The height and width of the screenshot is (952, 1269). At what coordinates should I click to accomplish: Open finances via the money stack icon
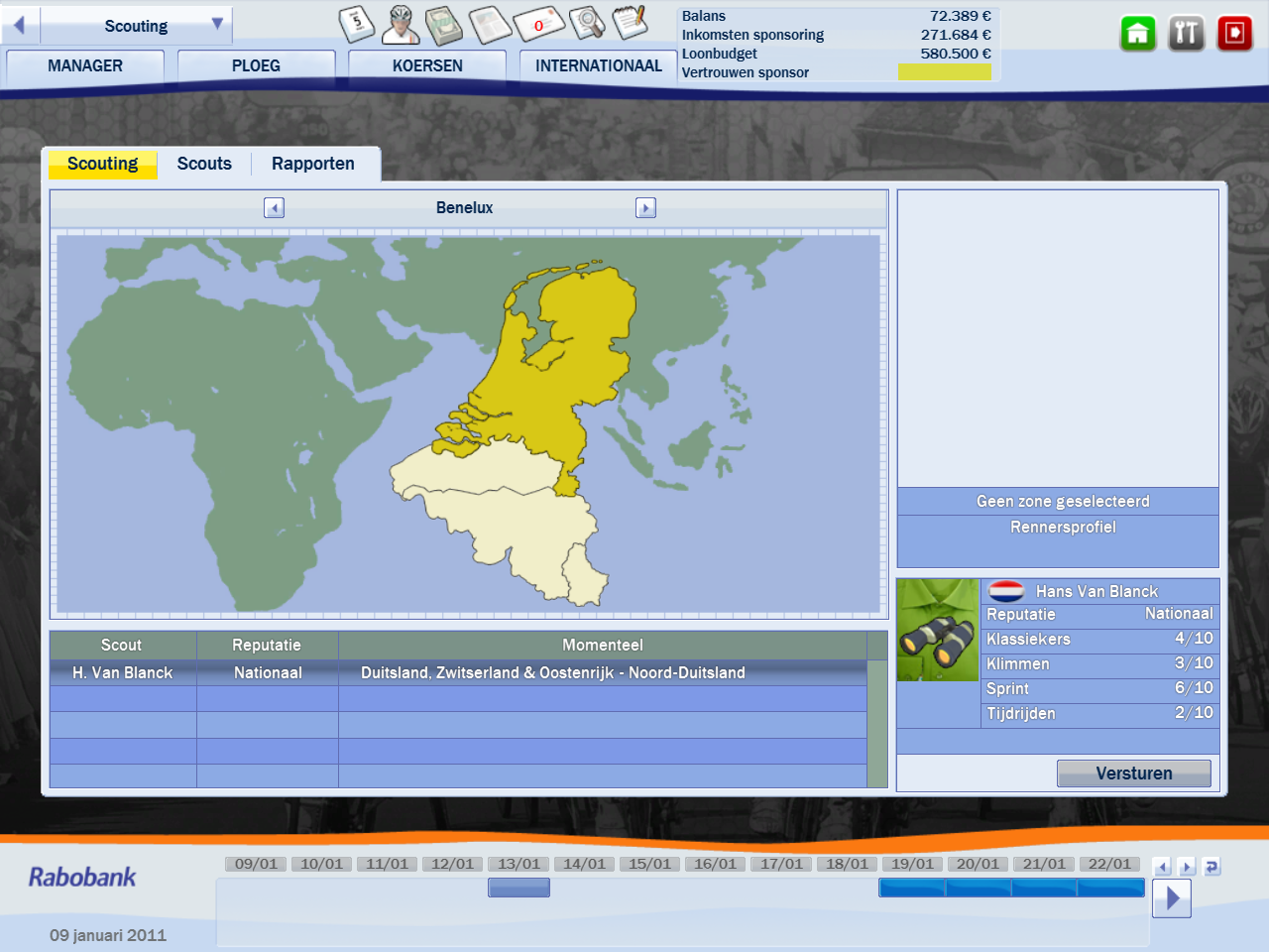[444, 26]
